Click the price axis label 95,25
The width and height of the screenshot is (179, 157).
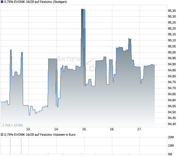pyautogui.click(x=172, y=23)
